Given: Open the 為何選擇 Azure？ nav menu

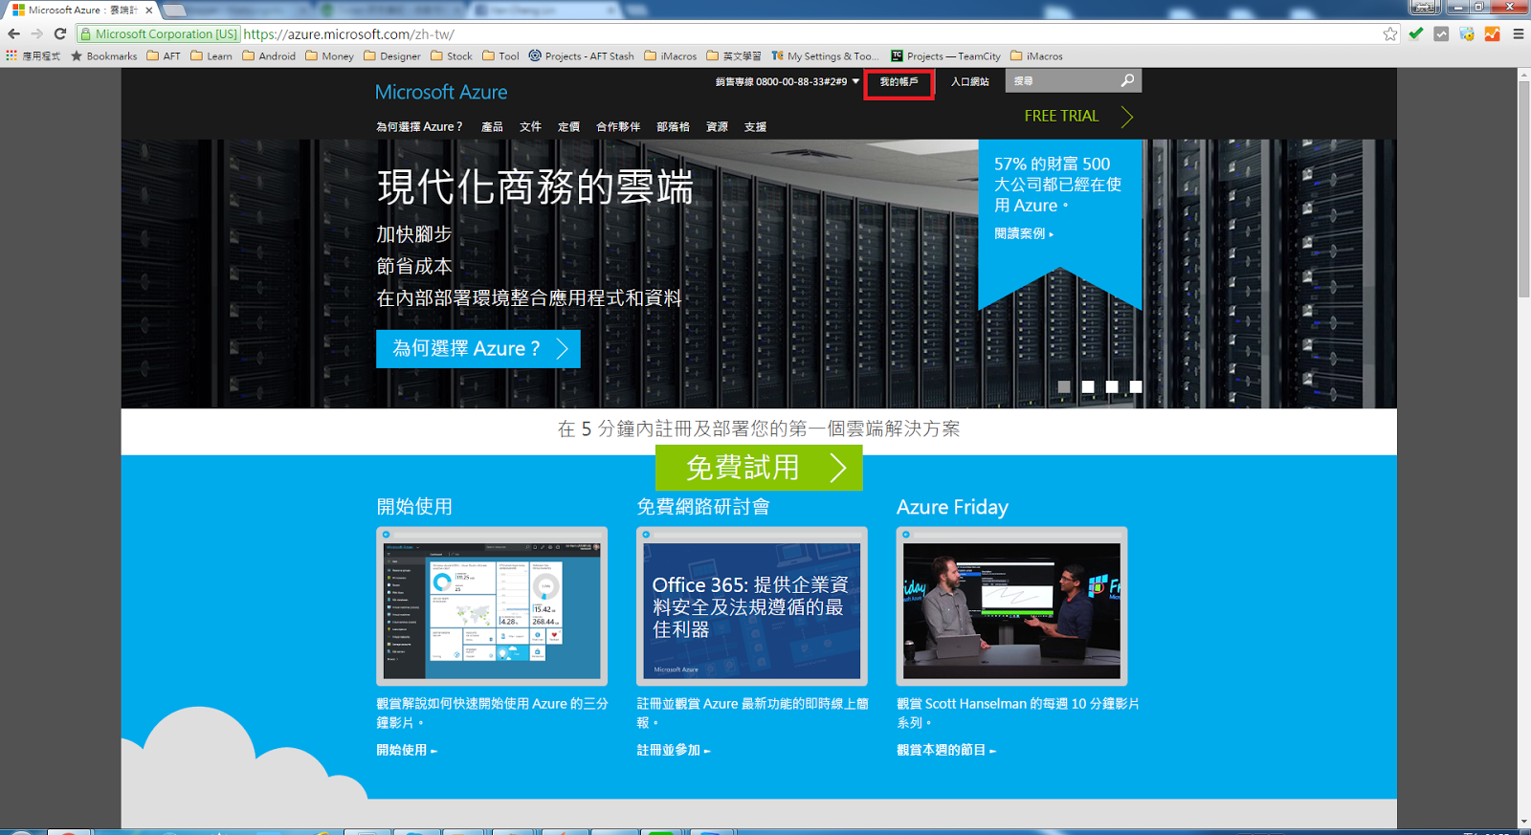Looking at the screenshot, I should coord(419,126).
